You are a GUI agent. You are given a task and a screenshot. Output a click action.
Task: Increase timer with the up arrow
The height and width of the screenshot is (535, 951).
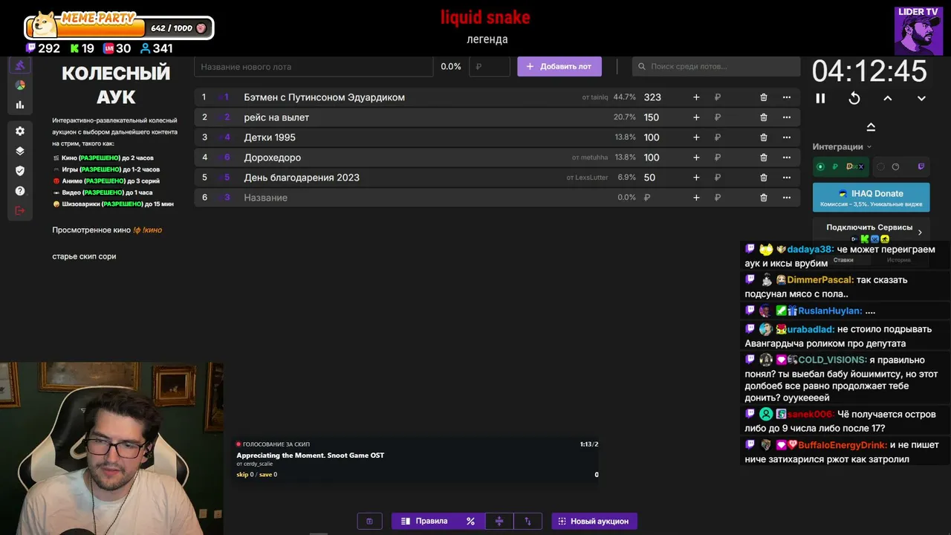(888, 98)
